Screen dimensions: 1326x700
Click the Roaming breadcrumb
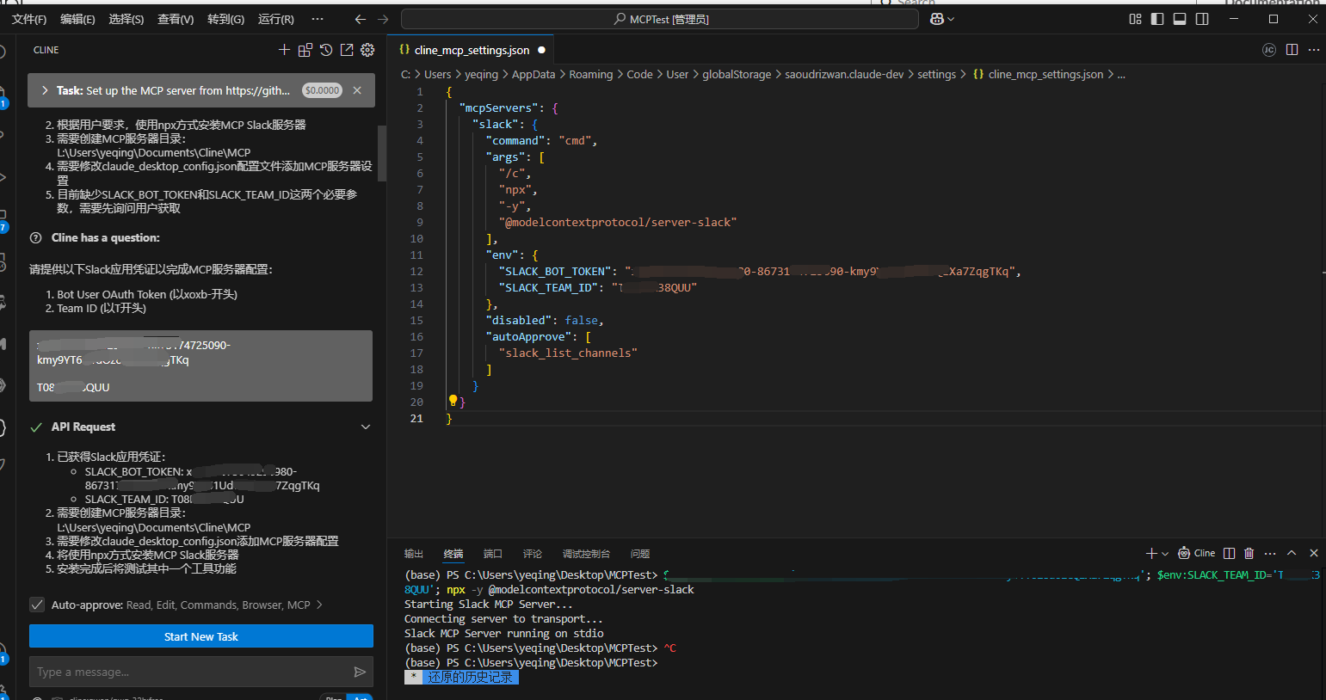[591, 75]
